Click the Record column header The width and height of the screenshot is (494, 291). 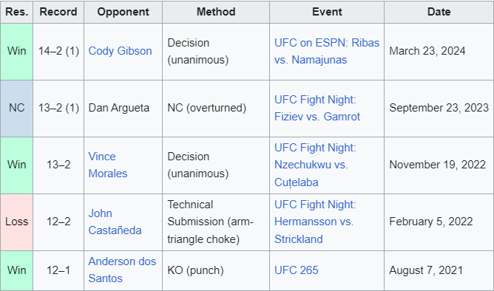point(58,12)
